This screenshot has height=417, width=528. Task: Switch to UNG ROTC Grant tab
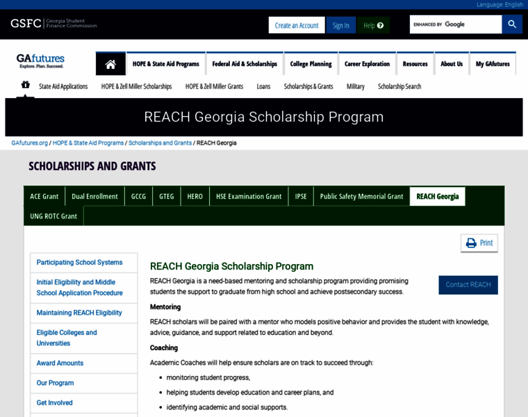pyautogui.click(x=53, y=216)
